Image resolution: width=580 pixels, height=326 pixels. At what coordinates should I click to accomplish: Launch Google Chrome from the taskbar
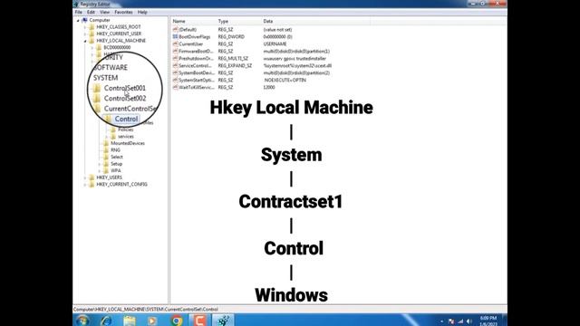pos(177,320)
